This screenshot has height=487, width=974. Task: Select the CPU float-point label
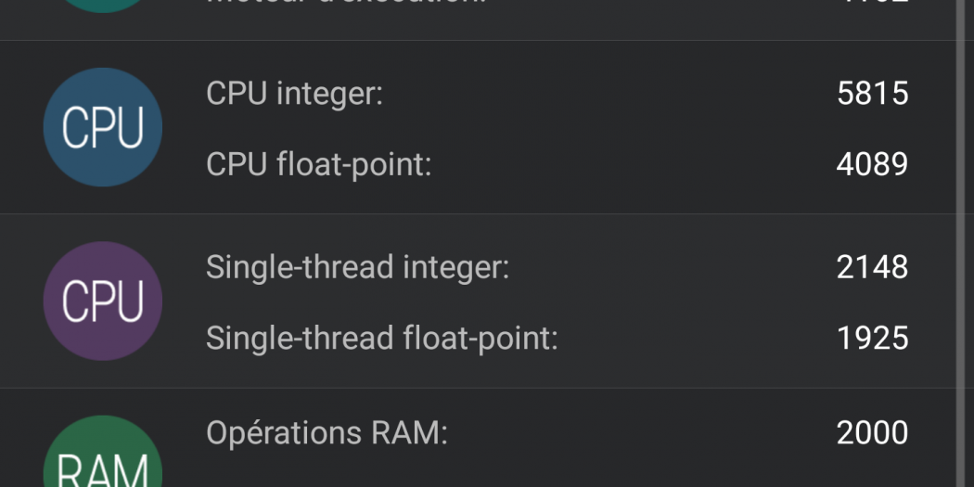318,164
